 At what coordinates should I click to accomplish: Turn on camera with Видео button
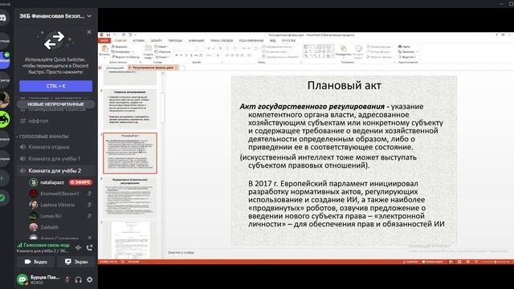[x=36, y=262]
